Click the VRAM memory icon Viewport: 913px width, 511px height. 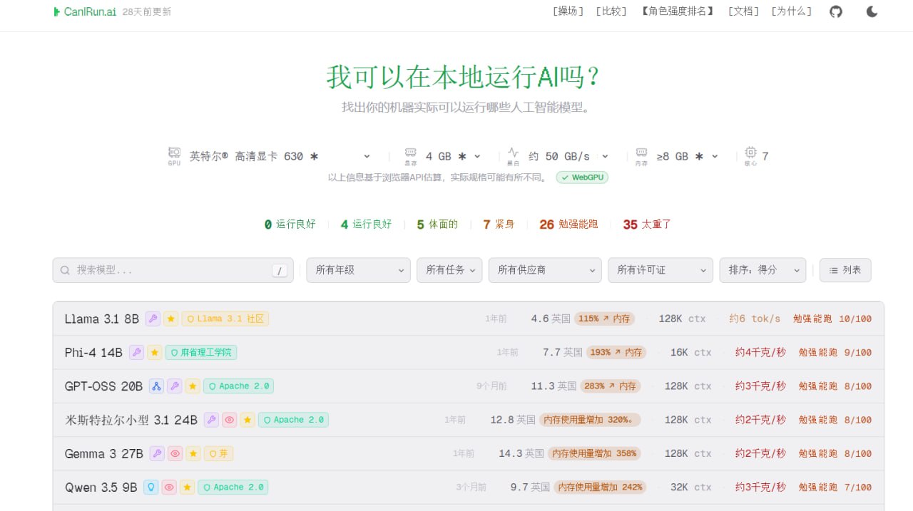click(x=410, y=153)
